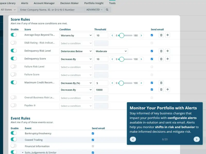
Task: Open the Moderate threshold dropdown
Action: tap(111, 51)
